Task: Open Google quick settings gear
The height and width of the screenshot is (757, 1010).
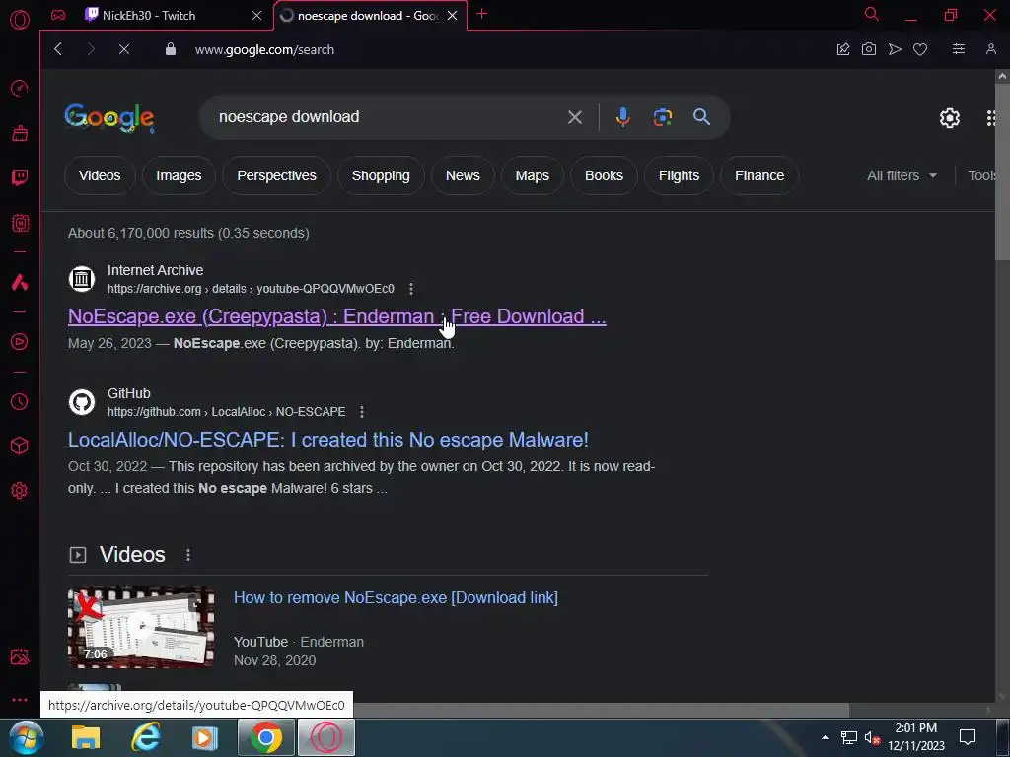Action: click(x=950, y=118)
